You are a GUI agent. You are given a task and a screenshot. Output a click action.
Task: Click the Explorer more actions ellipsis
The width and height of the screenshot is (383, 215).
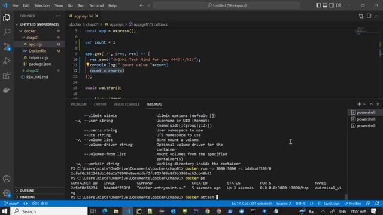pos(57,16)
